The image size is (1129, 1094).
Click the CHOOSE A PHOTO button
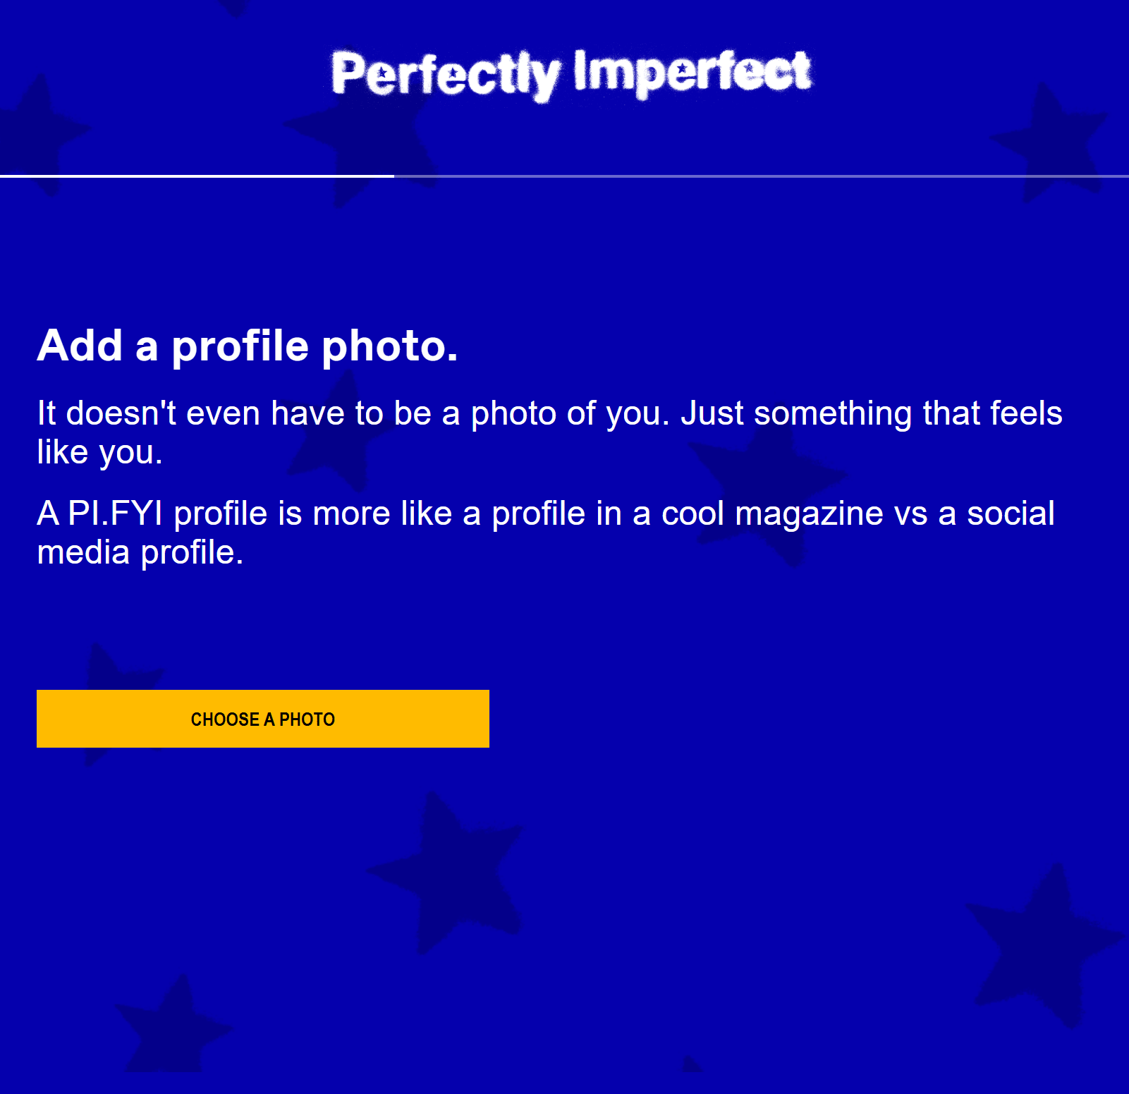pyautogui.click(x=262, y=719)
